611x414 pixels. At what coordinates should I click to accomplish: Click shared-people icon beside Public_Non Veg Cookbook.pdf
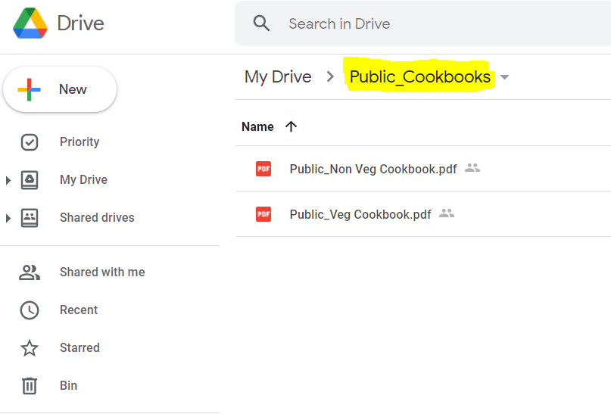click(x=472, y=168)
